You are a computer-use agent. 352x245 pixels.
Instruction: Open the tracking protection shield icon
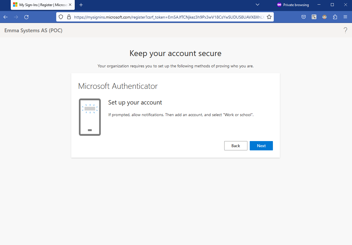coord(61,17)
